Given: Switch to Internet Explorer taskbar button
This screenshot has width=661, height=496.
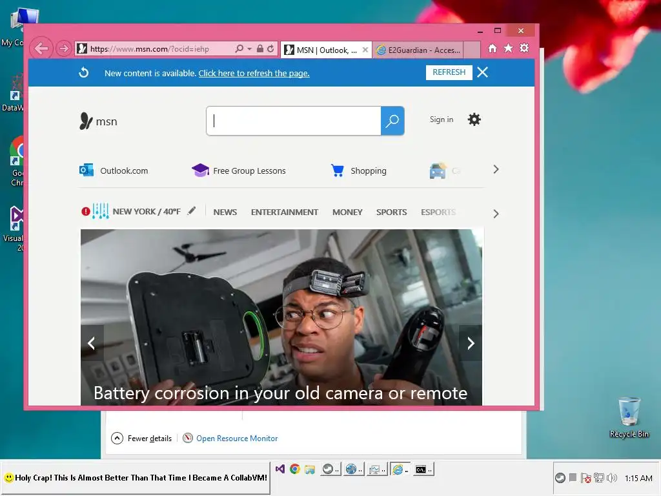Looking at the screenshot, I should [399, 469].
